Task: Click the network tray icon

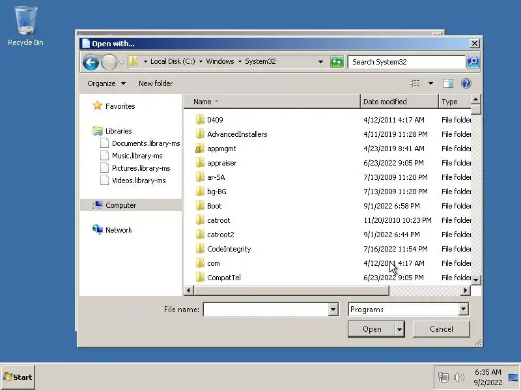Action: (444, 377)
